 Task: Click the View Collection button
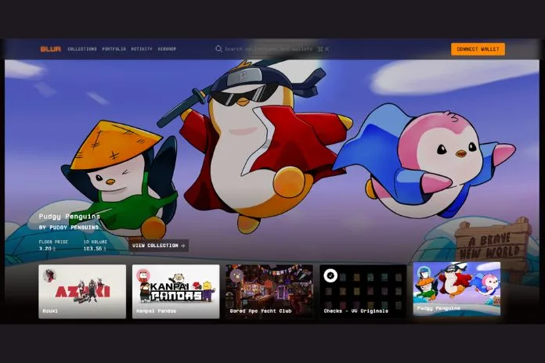(x=158, y=246)
